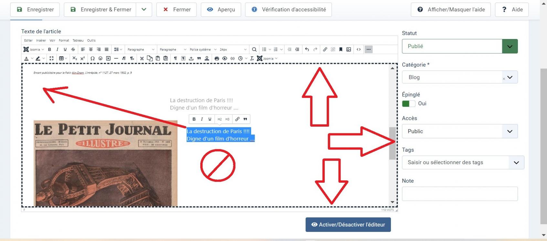
Task: Cut the selected text
Action: point(142,58)
